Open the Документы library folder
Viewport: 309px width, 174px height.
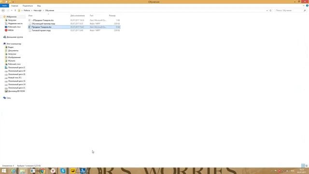tap(13, 50)
